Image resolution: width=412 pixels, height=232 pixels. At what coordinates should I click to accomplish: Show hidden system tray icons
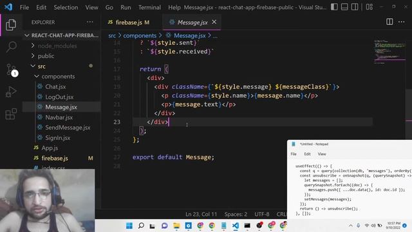click(351, 226)
